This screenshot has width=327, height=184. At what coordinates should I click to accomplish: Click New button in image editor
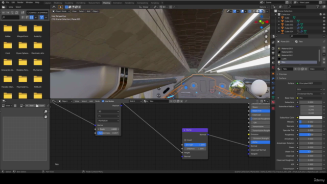click(30, 106)
